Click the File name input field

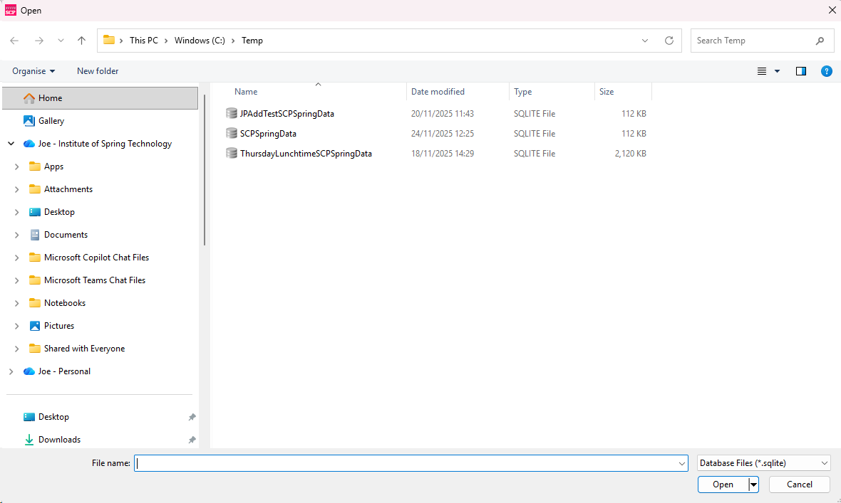tap(406, 463)
